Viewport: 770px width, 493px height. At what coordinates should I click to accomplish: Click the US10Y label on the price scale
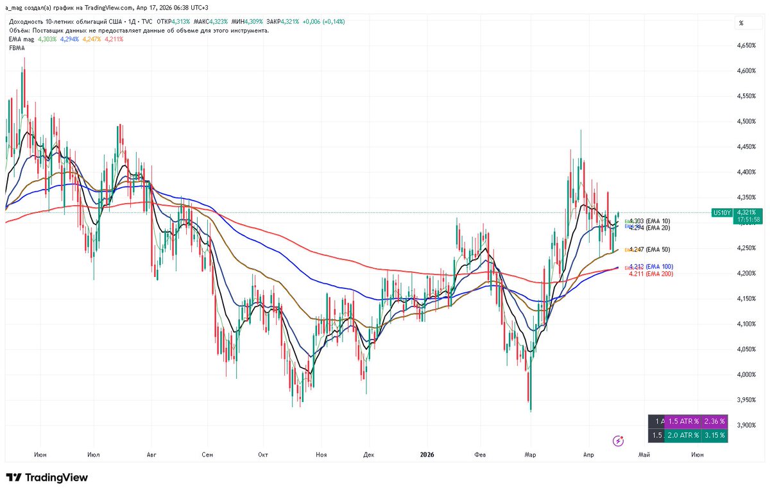pos(721,212)
